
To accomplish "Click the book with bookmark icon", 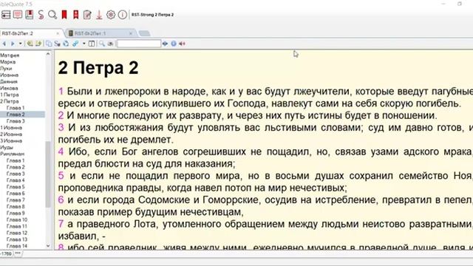I will click(x=30, y=15).
